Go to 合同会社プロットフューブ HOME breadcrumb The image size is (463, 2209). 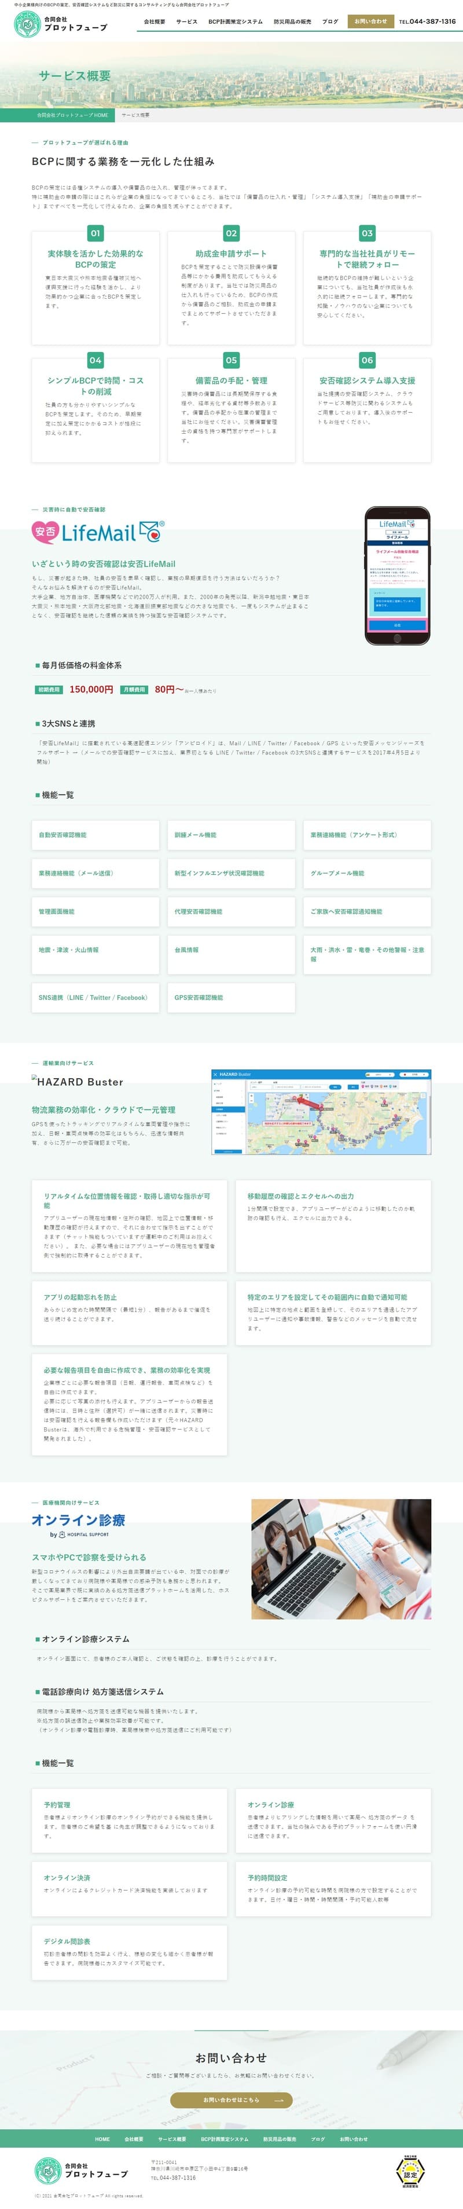coord(72,115)
